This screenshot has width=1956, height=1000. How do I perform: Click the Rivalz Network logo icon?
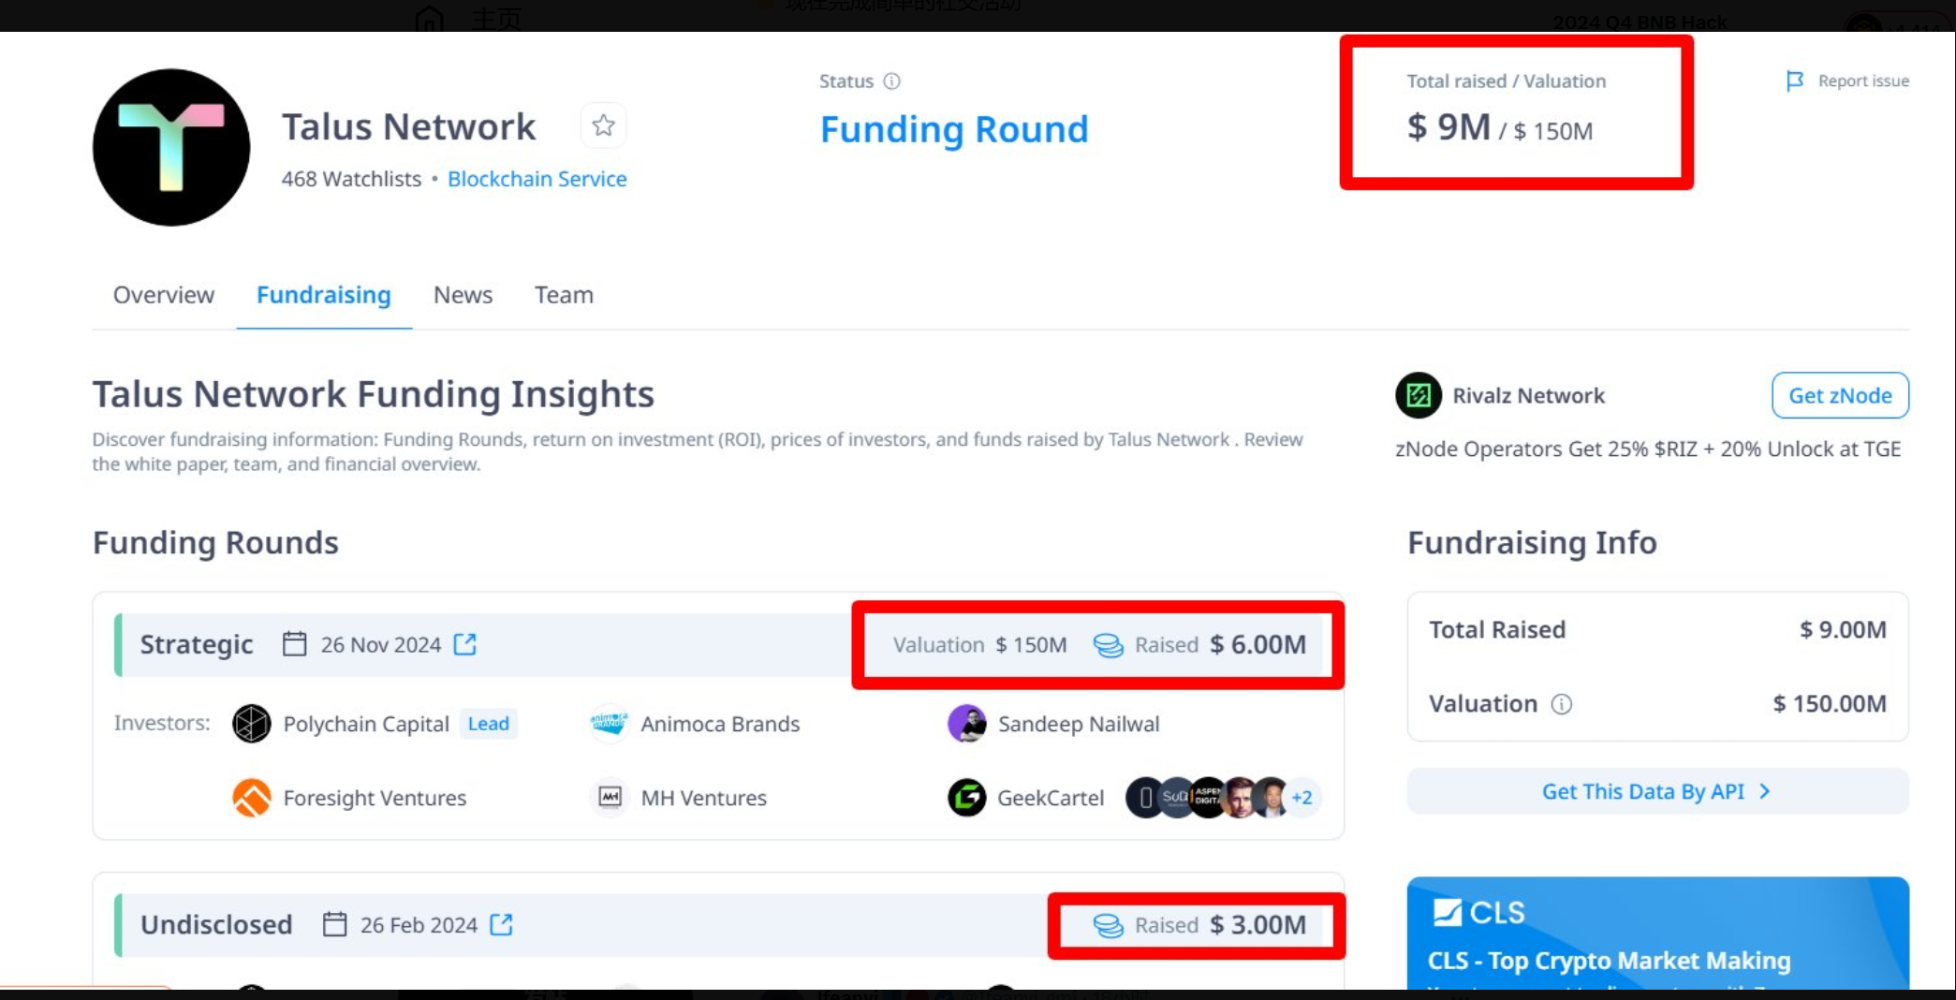[1418, 395]
